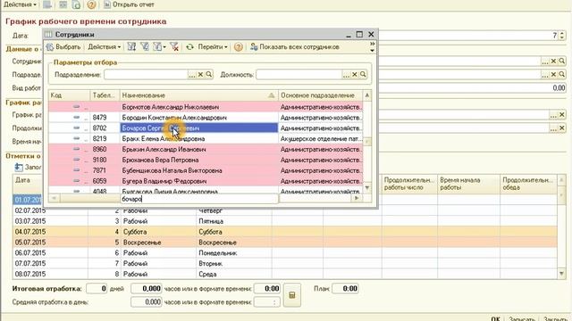
Task: Open the Подразделение filter lookup magnifier
Action: (208, 75)
